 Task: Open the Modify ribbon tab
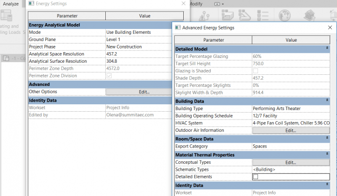pos(196,4)
